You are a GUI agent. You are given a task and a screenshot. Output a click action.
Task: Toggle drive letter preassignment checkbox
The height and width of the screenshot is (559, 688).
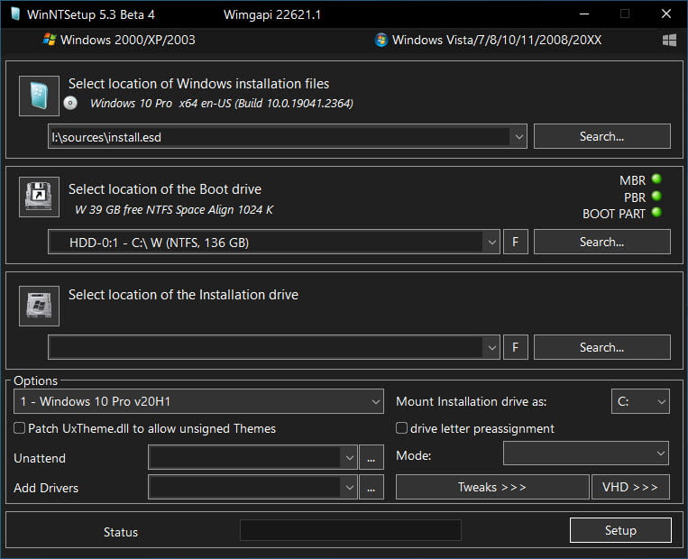click(401, 427)
